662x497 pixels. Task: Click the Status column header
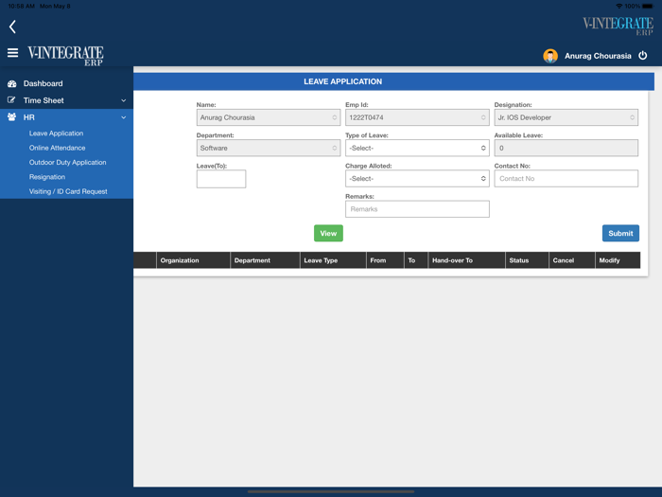point(527,260)
